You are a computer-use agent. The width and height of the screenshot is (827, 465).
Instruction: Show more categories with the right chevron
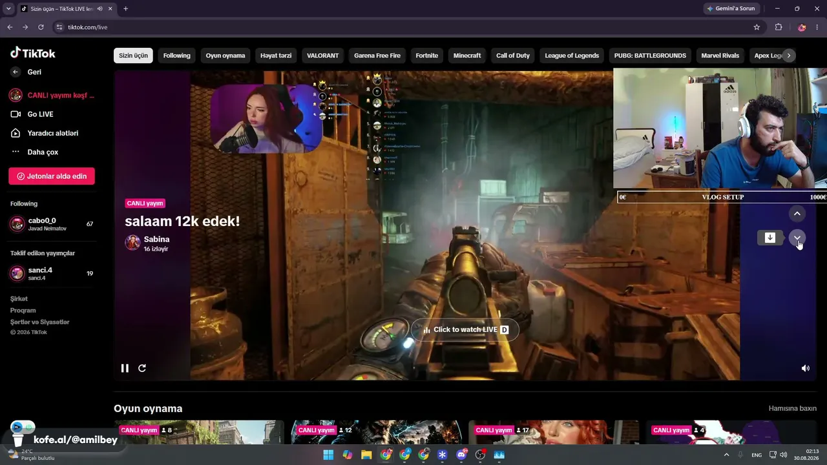tap(788, 56)
